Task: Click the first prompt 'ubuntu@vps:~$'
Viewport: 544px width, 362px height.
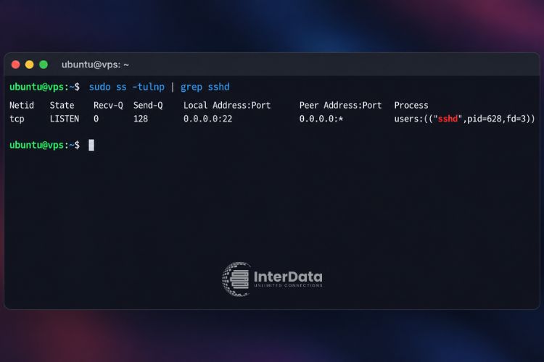Action: coord(44,87)
